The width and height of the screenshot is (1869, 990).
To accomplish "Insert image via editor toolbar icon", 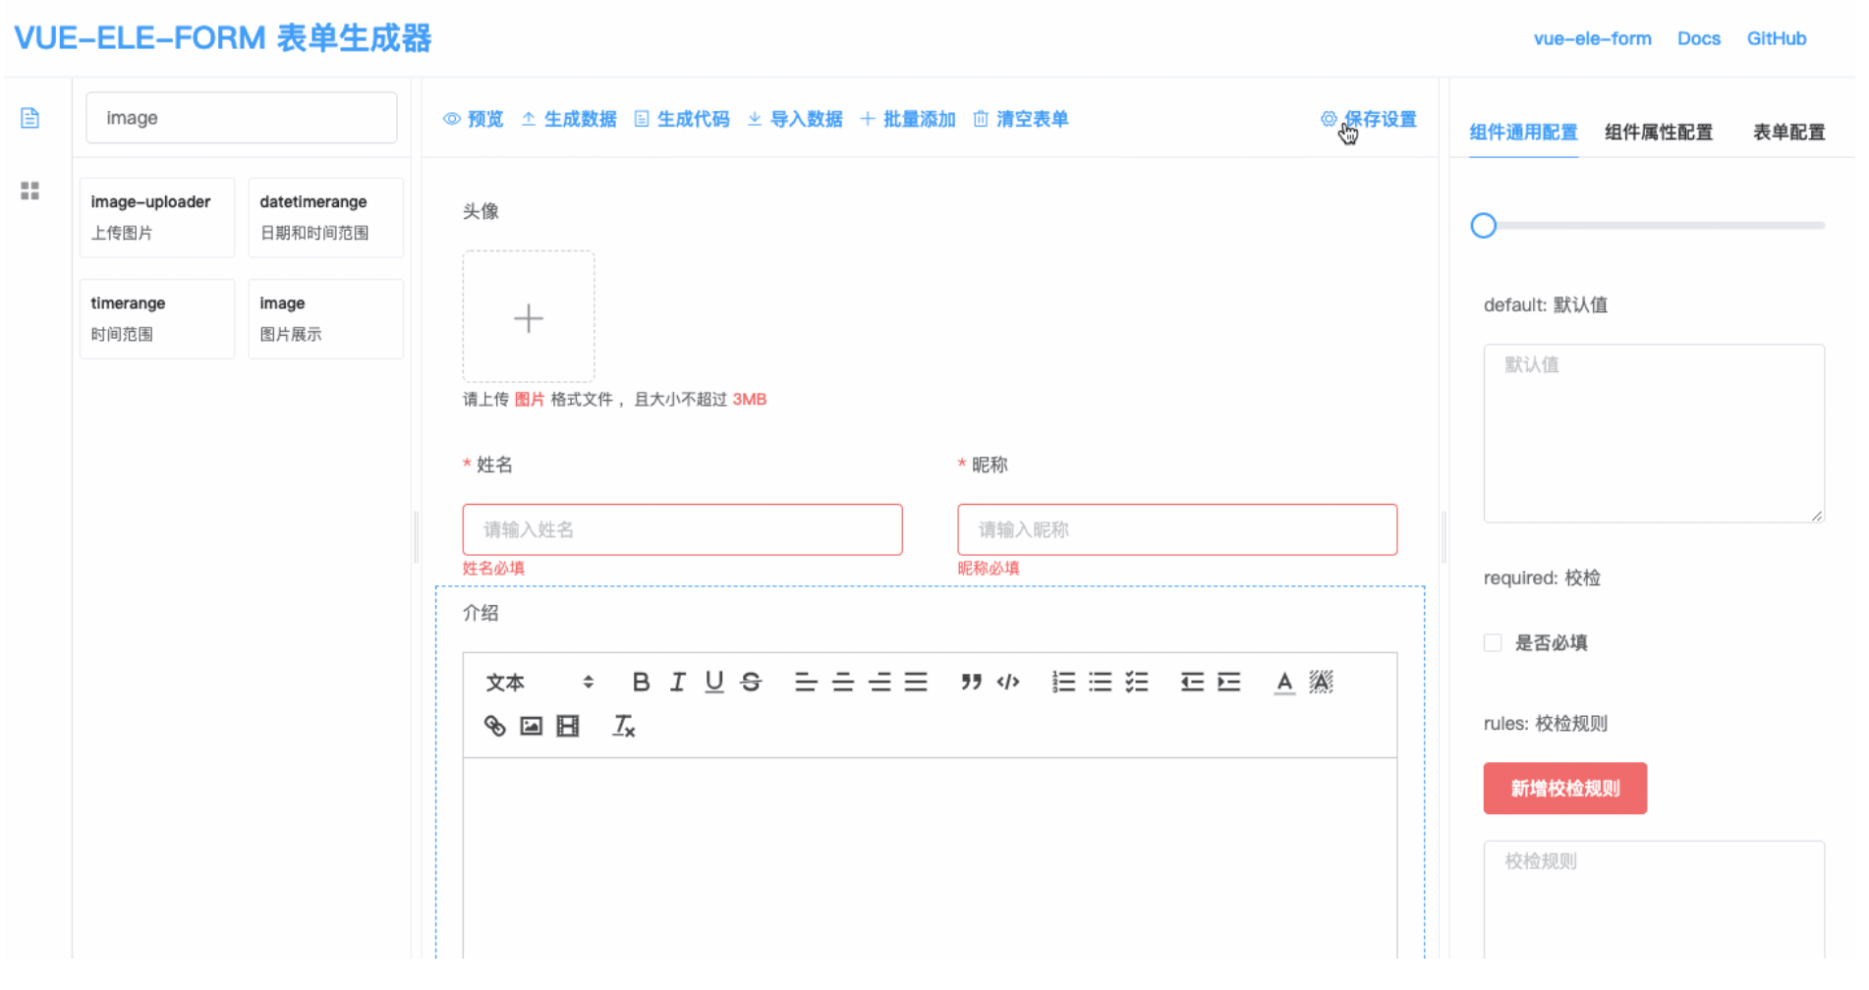I will tap(531, 726).
